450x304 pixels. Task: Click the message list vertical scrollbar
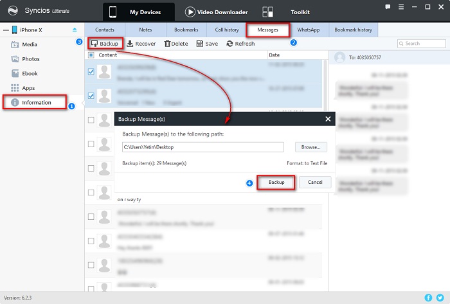coord(325,85)
